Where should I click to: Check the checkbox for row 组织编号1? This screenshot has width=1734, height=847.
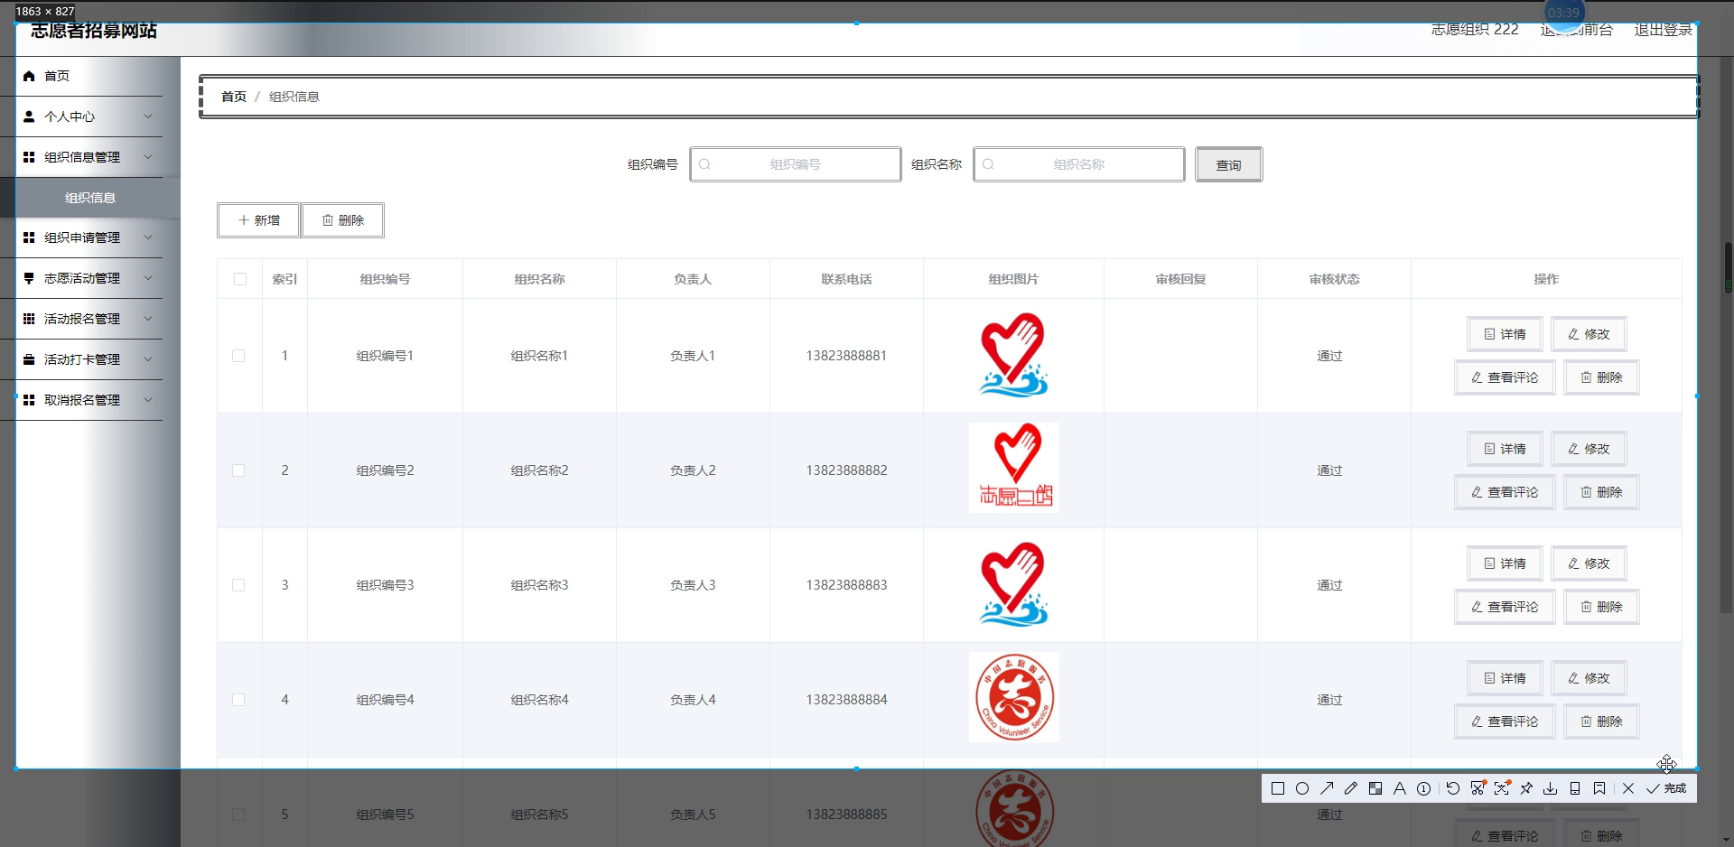click(238, 356)
